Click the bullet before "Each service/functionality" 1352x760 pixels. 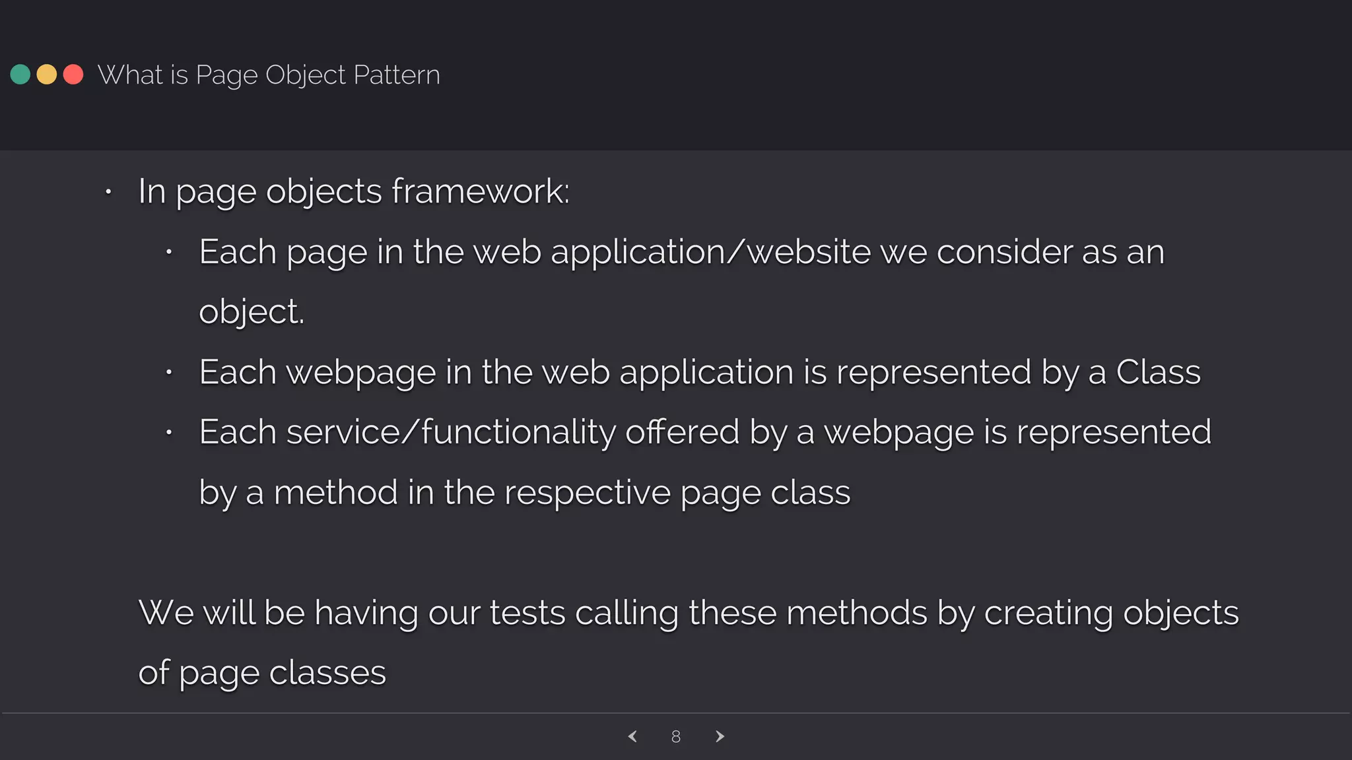tap(169, 433)
